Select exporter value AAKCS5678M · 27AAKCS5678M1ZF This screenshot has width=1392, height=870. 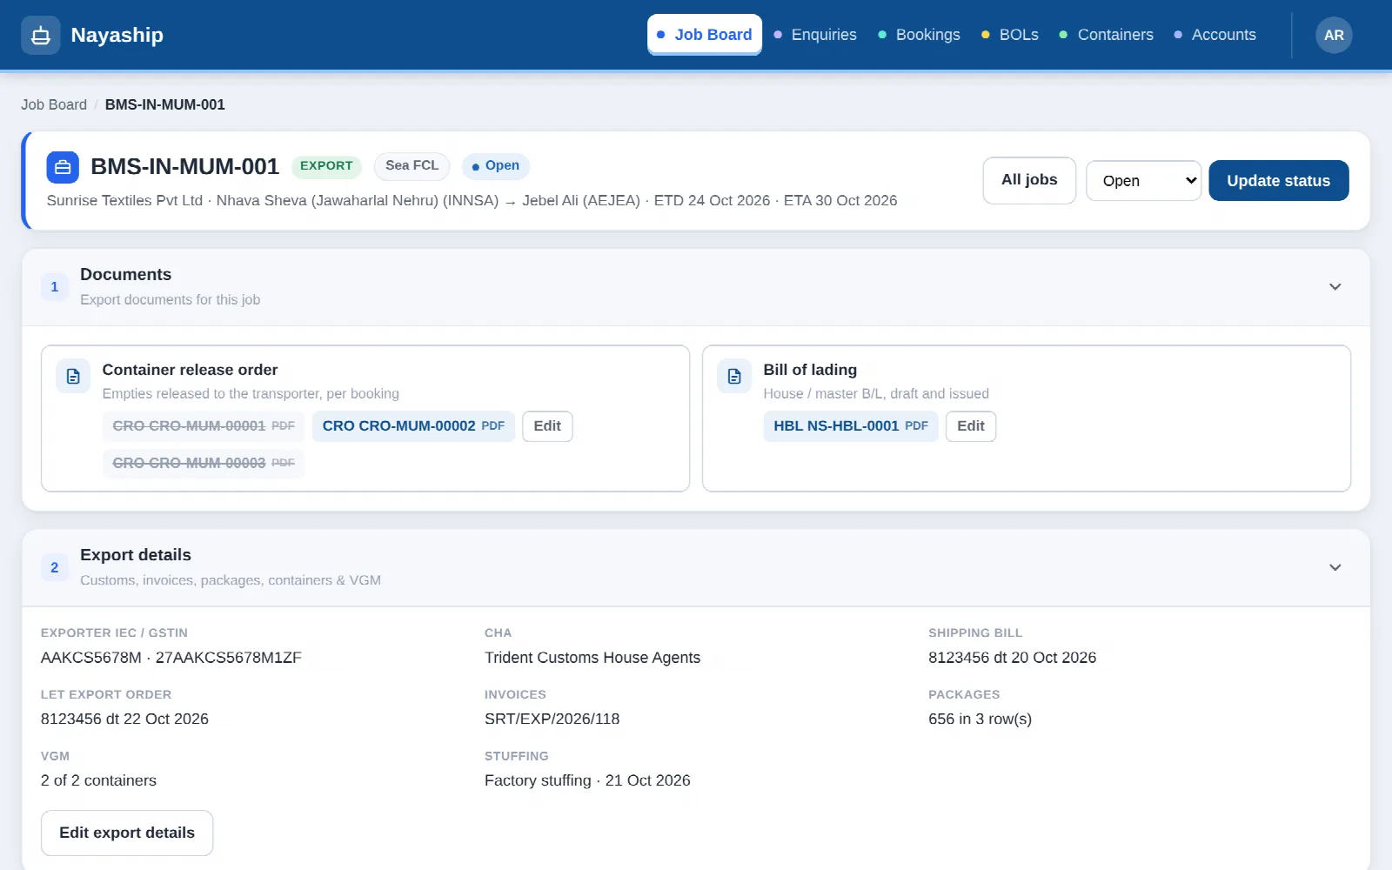171,658
